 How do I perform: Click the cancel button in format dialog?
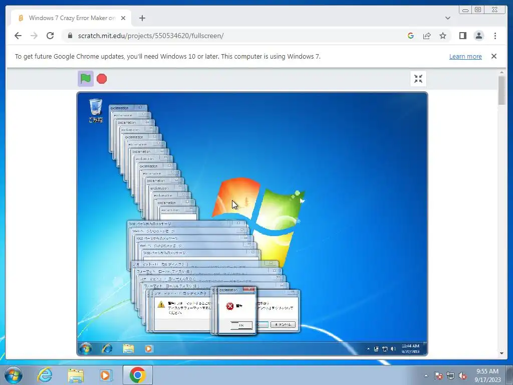click(x=283, y=324)
